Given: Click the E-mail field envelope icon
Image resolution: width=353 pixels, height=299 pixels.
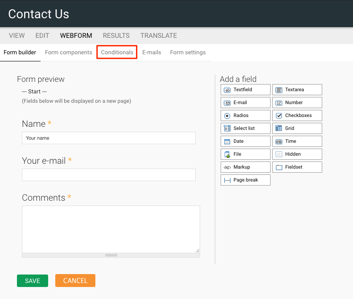Looking at the screenshot, I should pyautogui.click(x=227, y=103).
